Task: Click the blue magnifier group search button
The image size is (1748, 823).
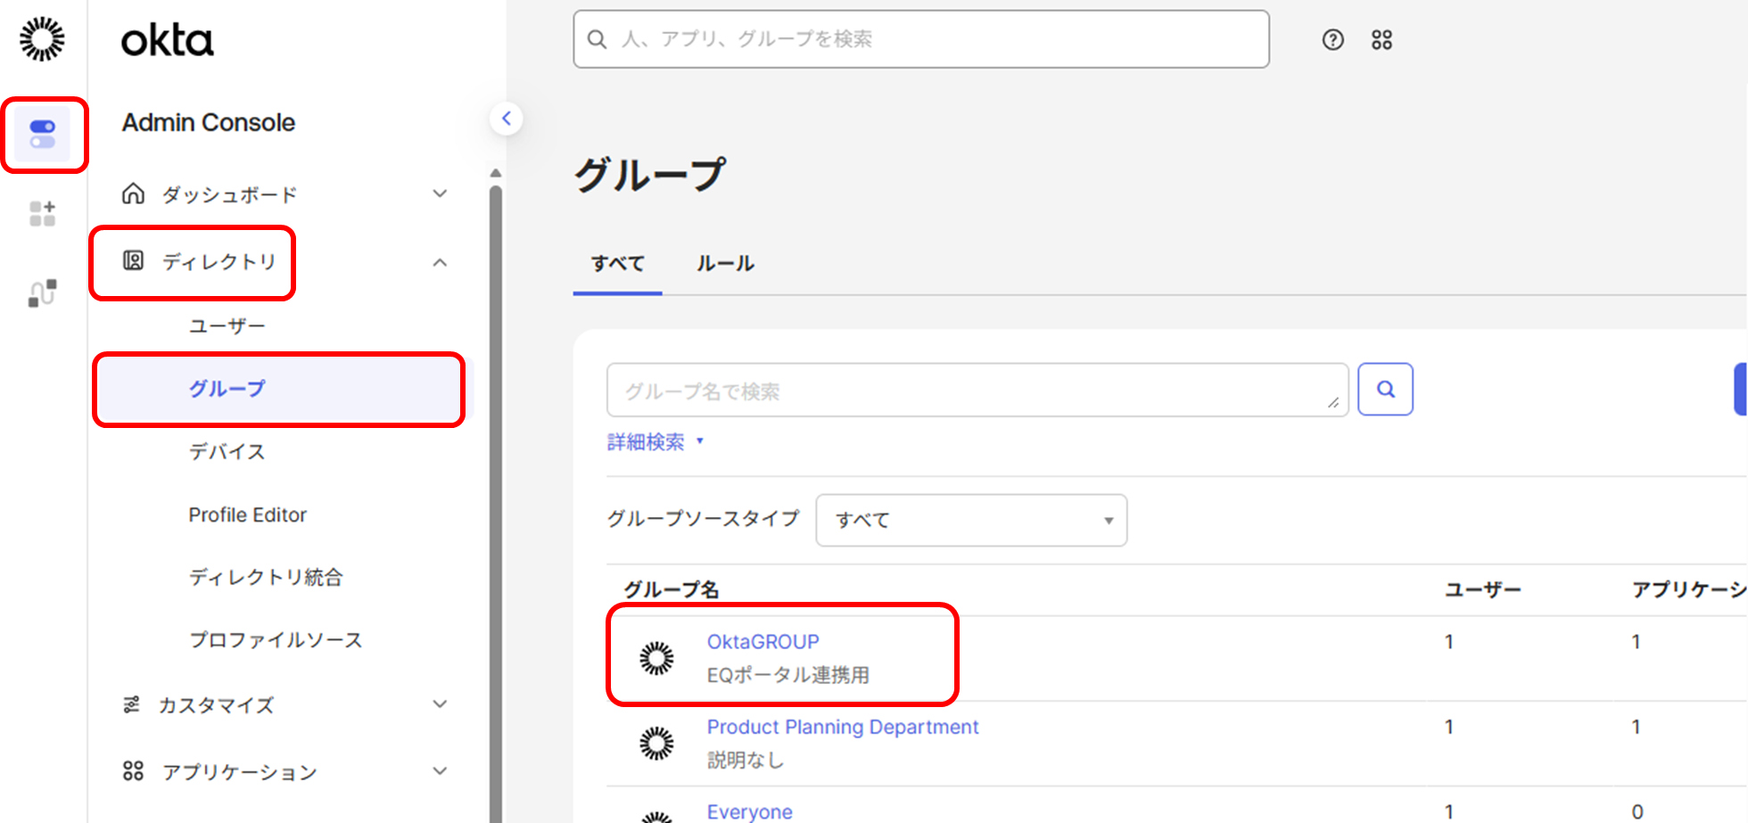Action: 1385,389
